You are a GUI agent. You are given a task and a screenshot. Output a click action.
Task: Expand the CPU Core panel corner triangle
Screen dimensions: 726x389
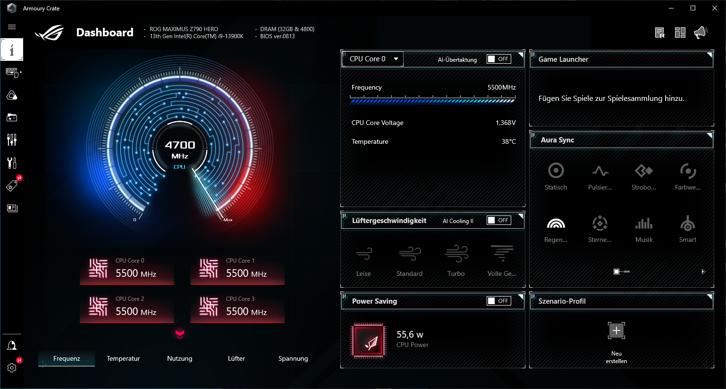[x=521, y=55]
